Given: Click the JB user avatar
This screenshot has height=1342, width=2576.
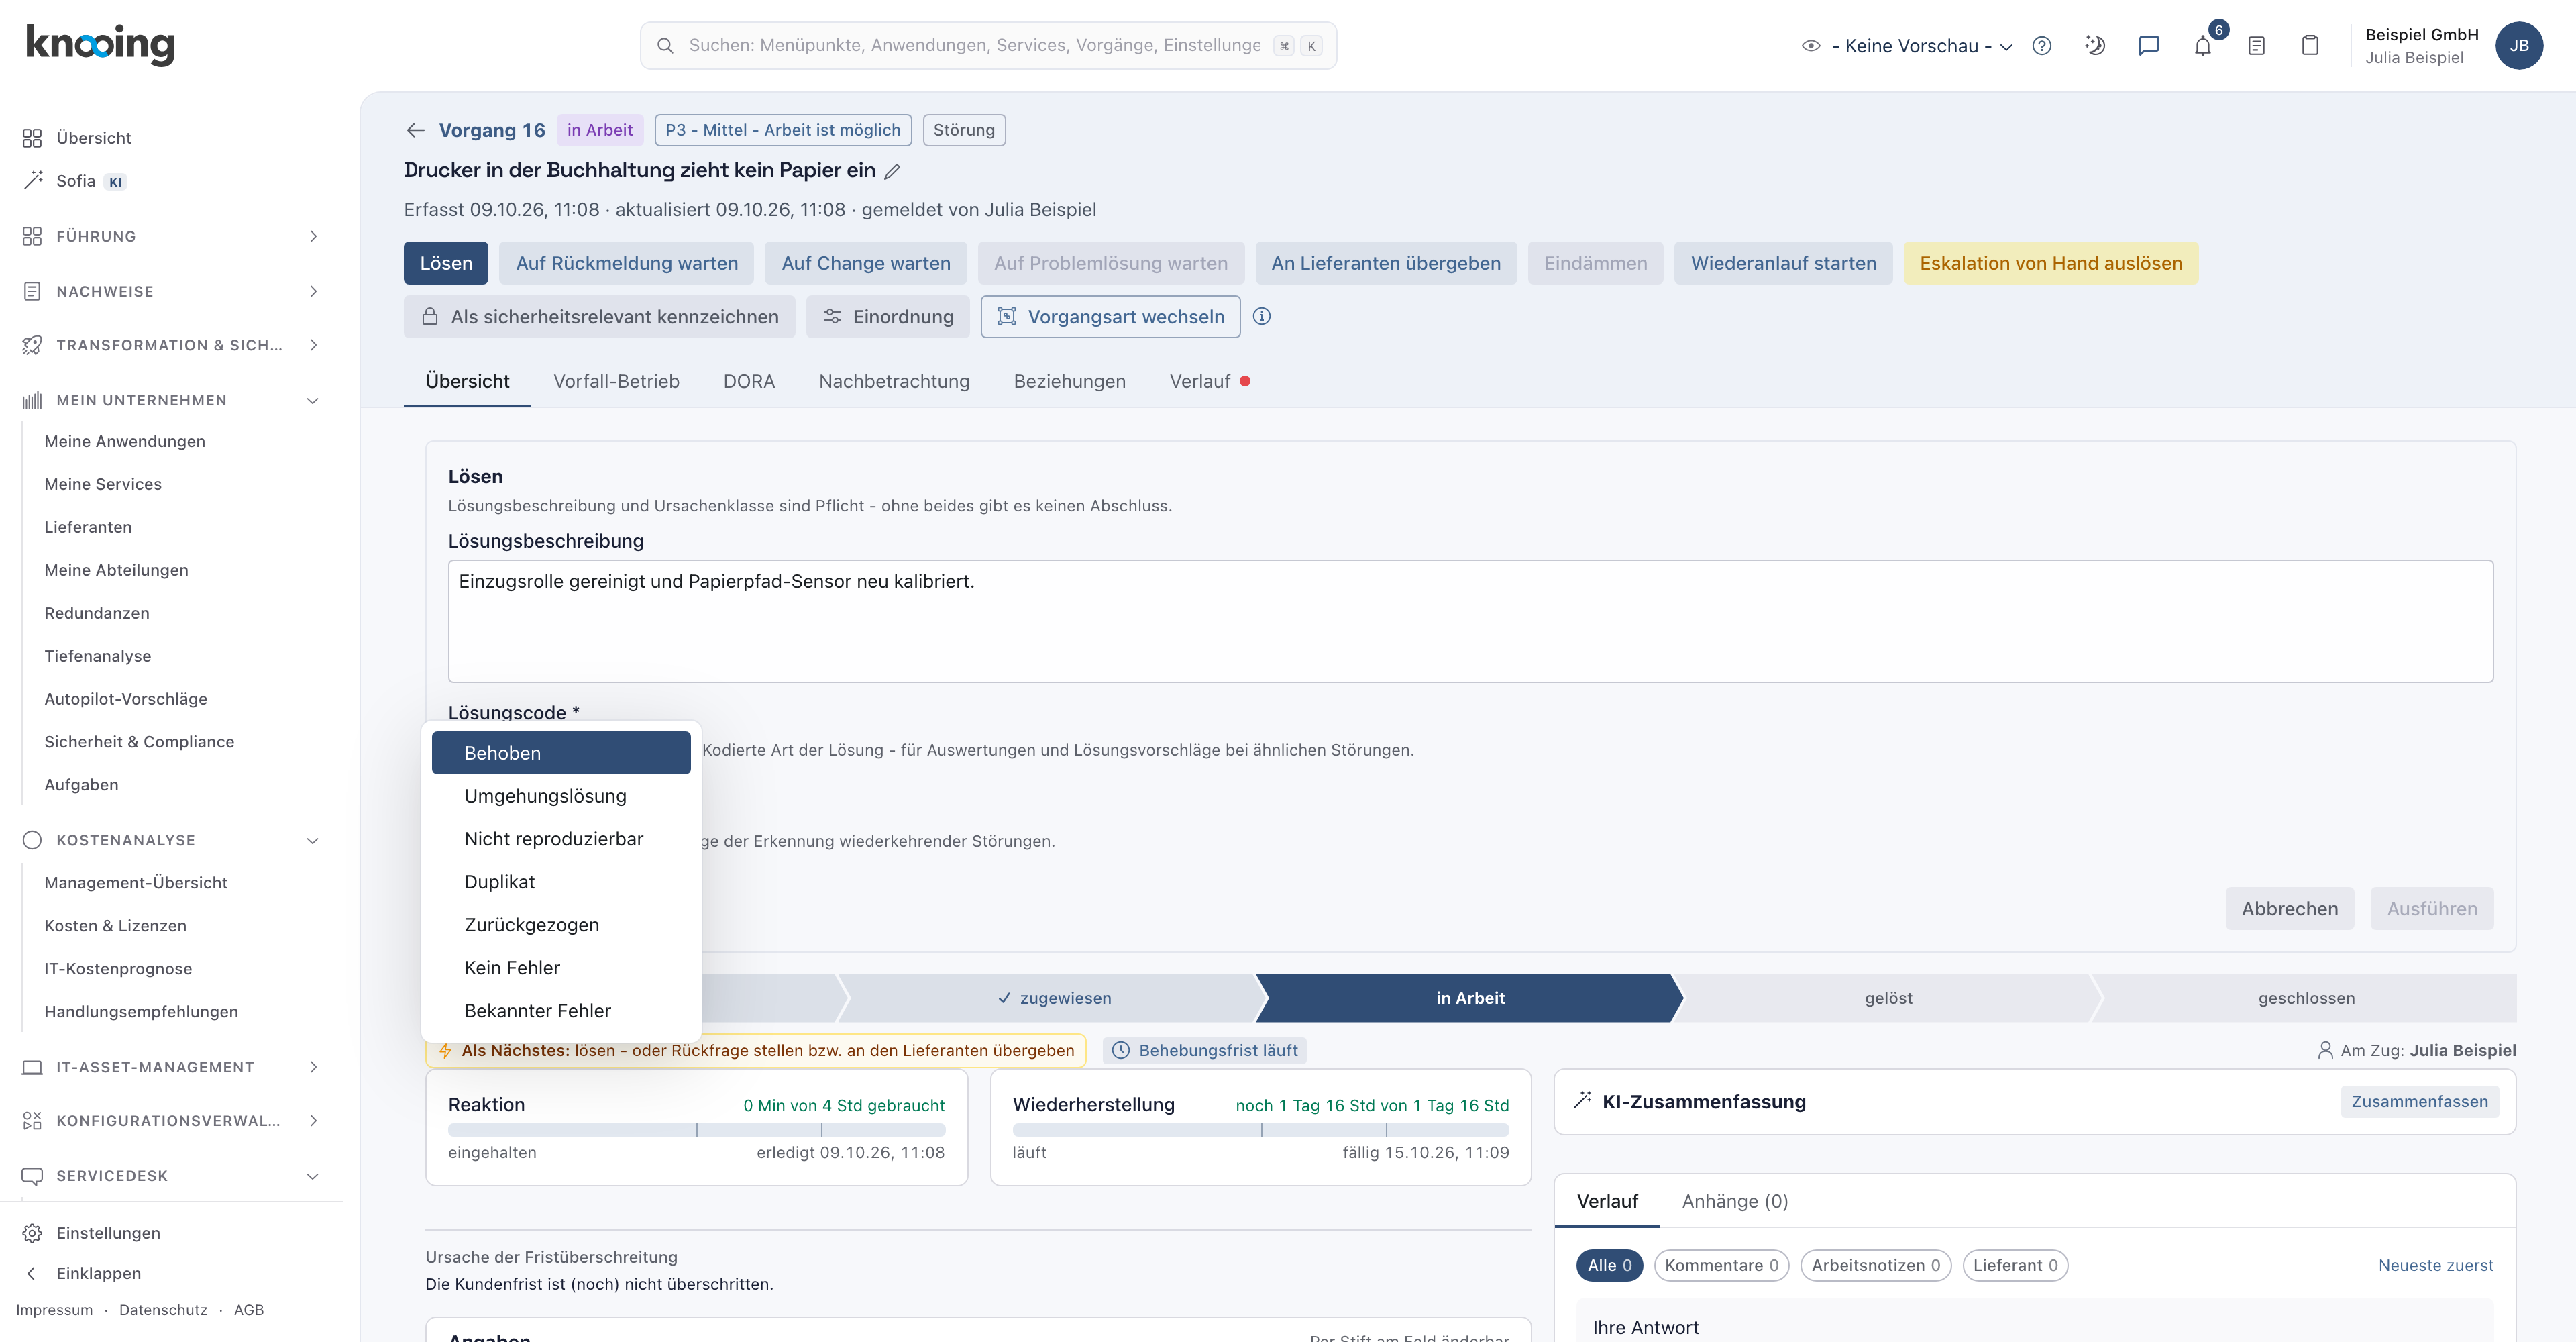Looking at the screenshot, I should tap(2519, 46).
